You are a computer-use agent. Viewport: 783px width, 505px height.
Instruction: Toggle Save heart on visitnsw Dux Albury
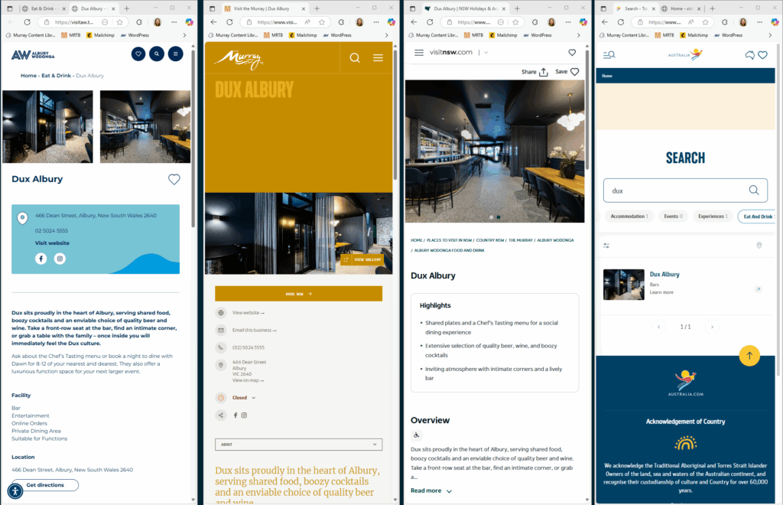pyautogui.click(x=575, y=72)
